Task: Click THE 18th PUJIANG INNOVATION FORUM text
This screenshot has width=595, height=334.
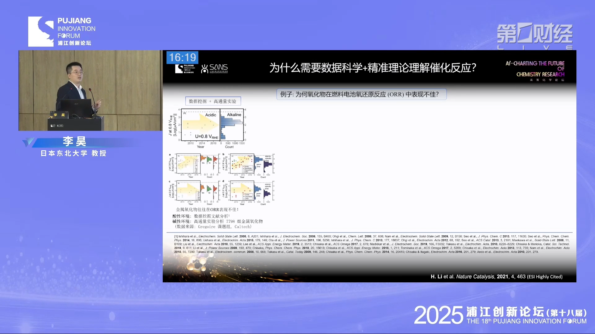Action: pyautogui.click(x=527, y=321)
